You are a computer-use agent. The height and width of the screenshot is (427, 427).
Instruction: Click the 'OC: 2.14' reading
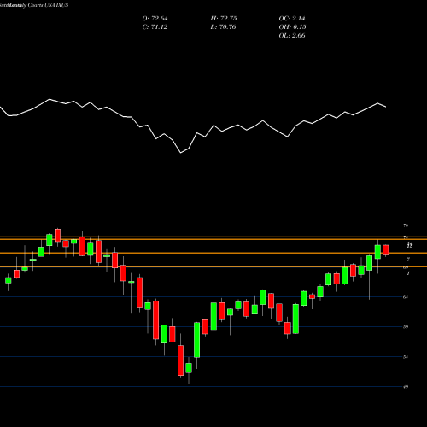(x=292, y=19)
